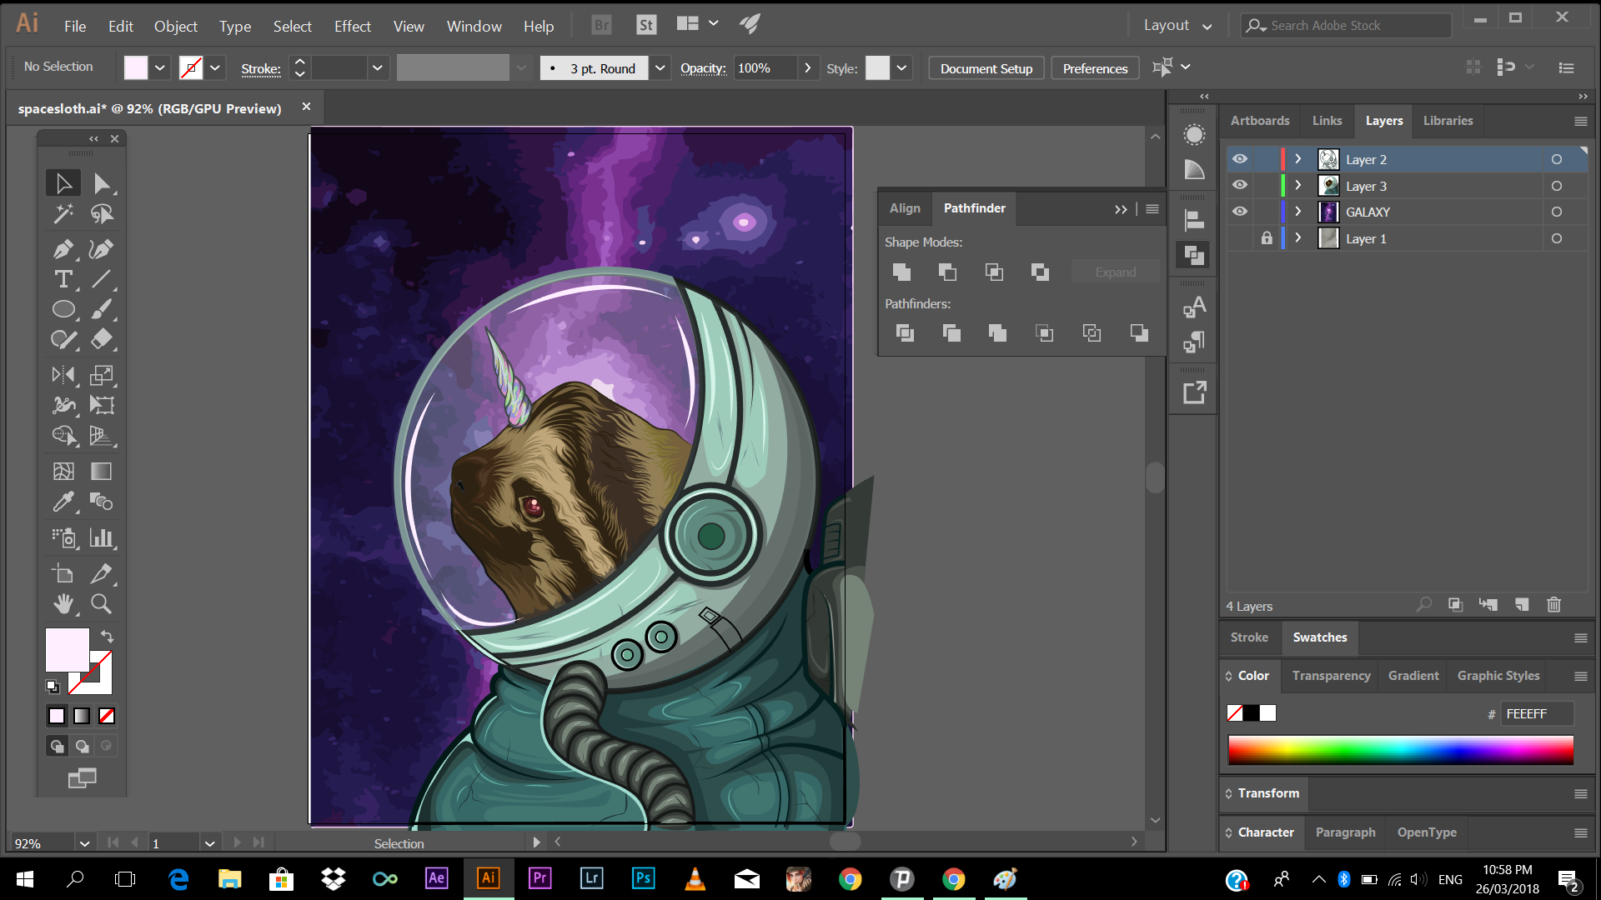Expand Layer 3 contents
Screen dimensions: 1601x900
(1297, 185)
